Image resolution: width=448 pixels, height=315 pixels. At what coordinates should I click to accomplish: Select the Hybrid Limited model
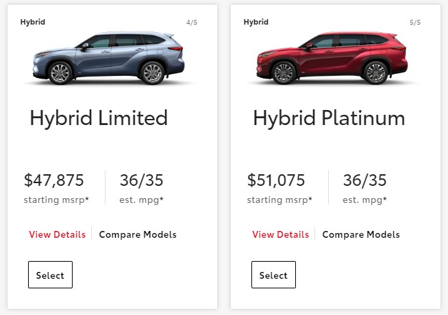(50, 275)
